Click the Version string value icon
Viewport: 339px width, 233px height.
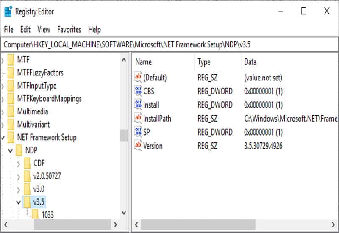coord(138,146)
